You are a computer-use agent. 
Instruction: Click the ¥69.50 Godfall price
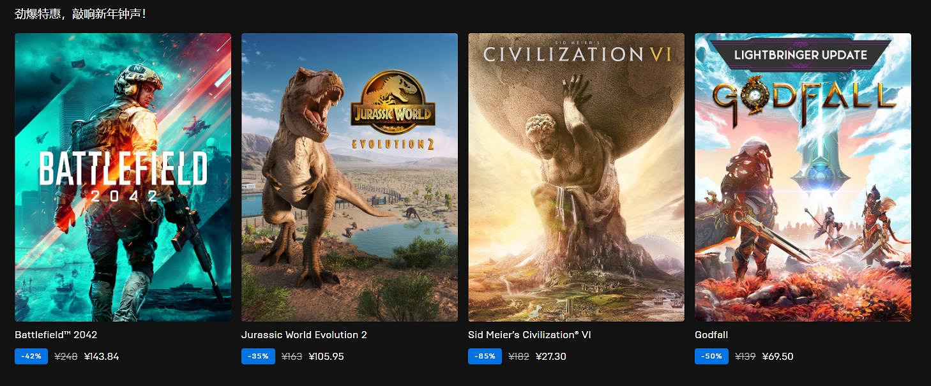pyautogui.click(x=778, y=357)
